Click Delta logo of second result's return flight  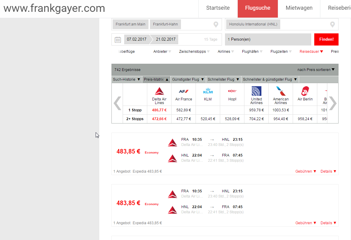point(172,210)
